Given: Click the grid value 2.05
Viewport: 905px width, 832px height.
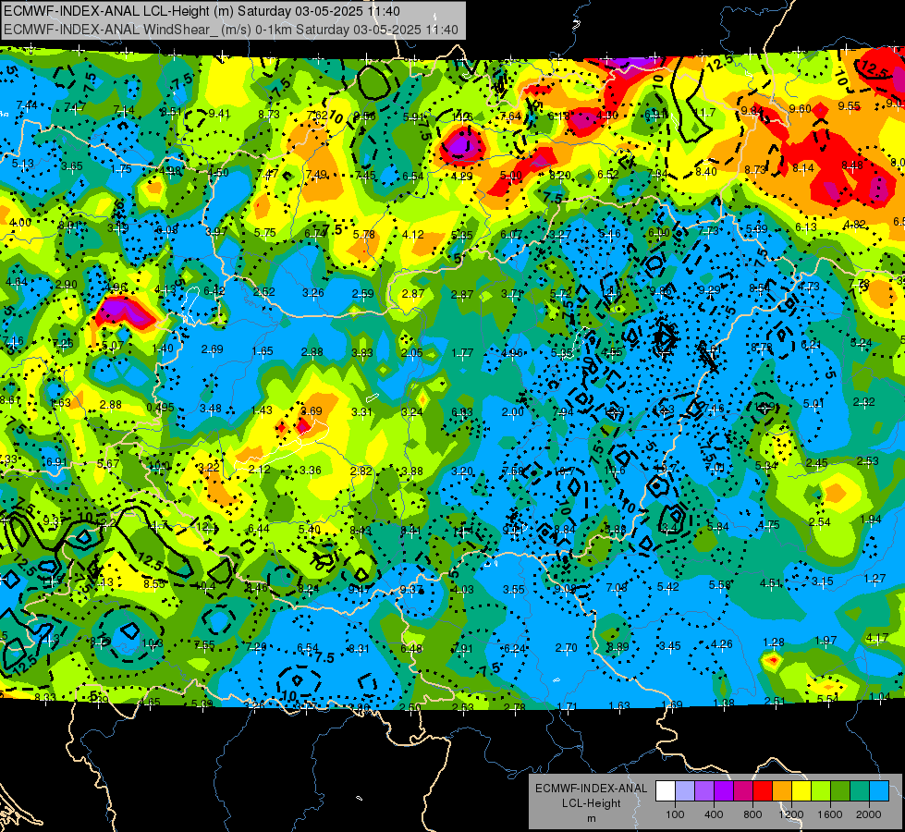Looking at the screenshot, I should pos(412,353).
